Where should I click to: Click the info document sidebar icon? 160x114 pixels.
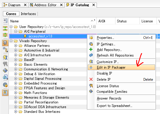pos(5,77)
